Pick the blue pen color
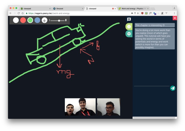Image resolution: width=185 pixels, height=131 pixels. 38,20
